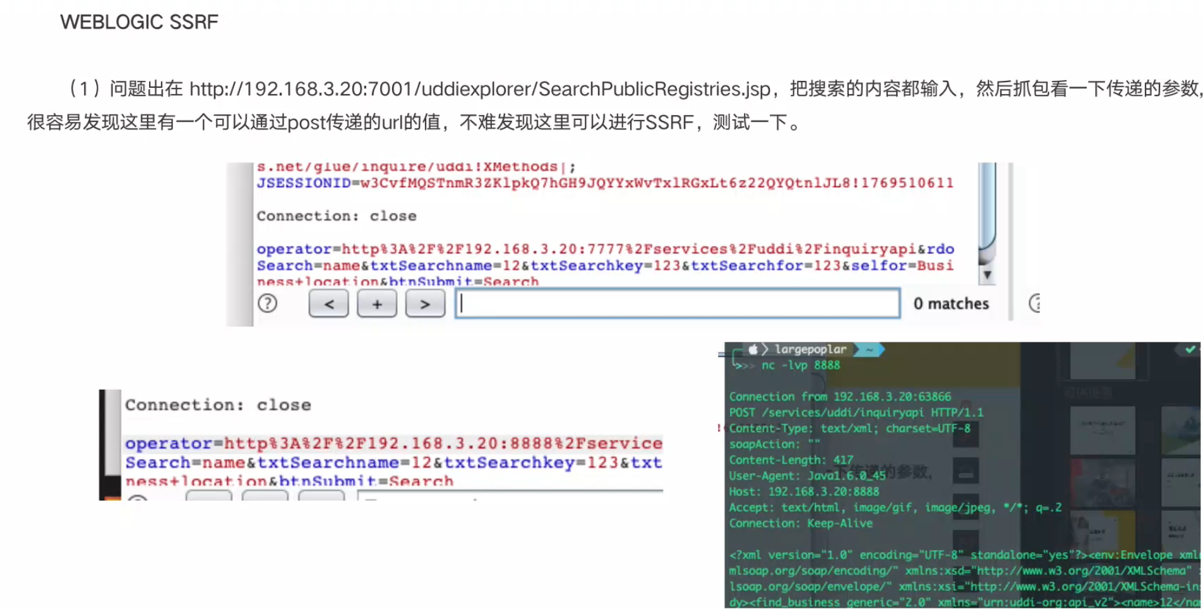This screenshot has width=1203, height=609.
Task: Click the '<?xml version="1.0"' SOAP line
Action: tap(964, 555)
